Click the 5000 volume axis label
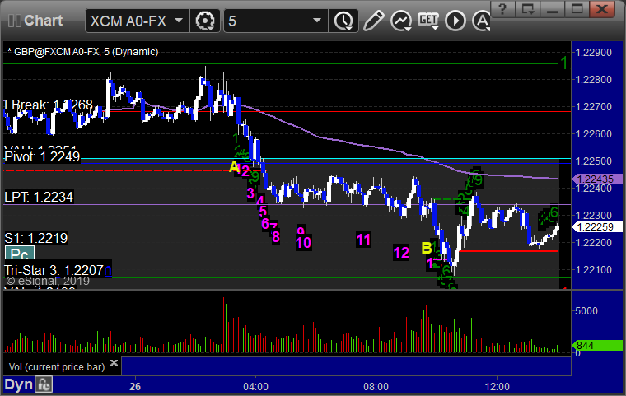The image size is (626, 396). [586, 311]
